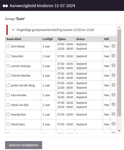Screen dimensions: 124x150
Task: Open info icon for Merel van Dijk
Action: tap(113, 104)
